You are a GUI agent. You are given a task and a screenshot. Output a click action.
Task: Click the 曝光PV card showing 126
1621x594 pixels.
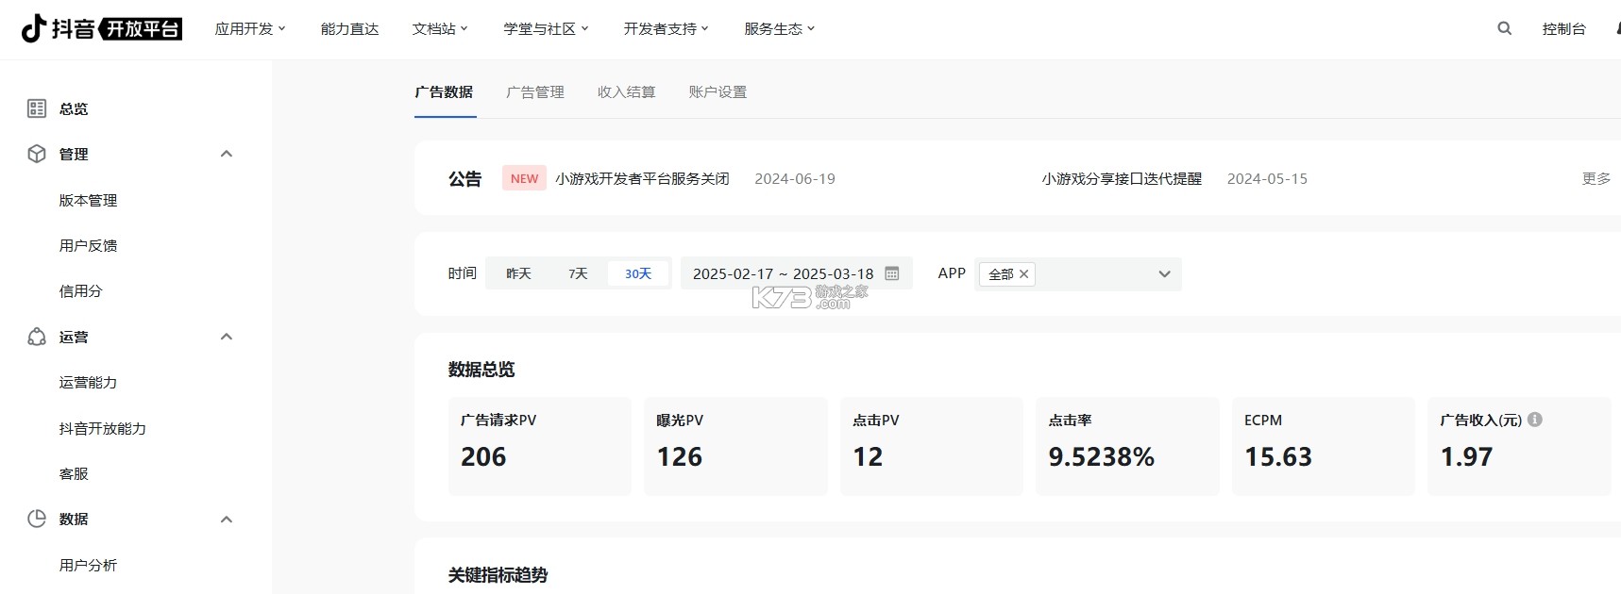tap(735, 446)
